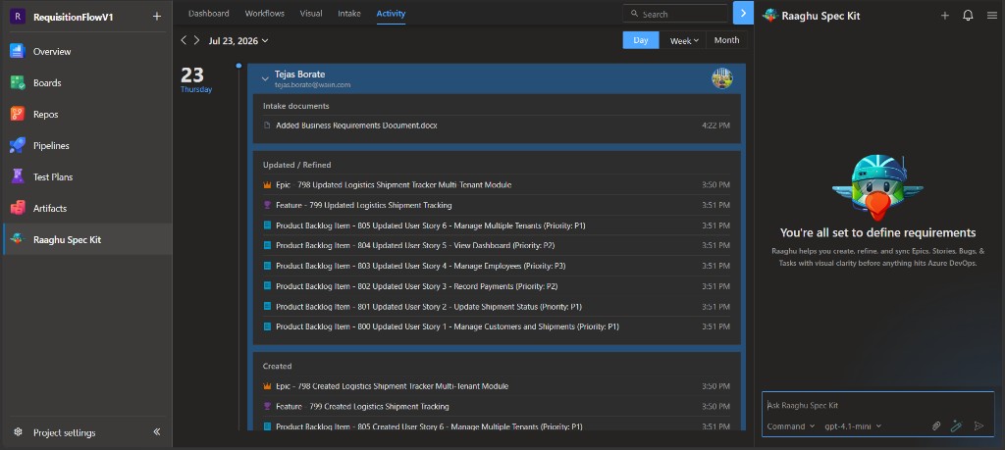Open the Jul 23, 2026 date dropdown
This screenshot has width=1005, height=450.
[238, 40]
